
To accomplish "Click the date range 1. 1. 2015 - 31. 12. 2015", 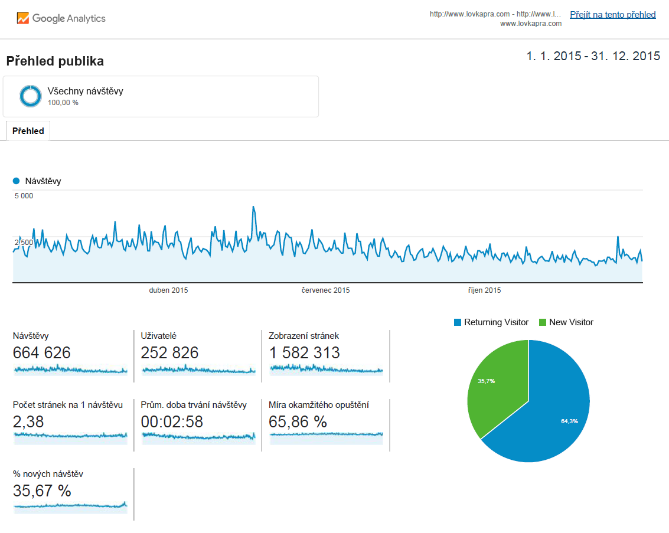I will pyautogui.click(x=593, y=57).
